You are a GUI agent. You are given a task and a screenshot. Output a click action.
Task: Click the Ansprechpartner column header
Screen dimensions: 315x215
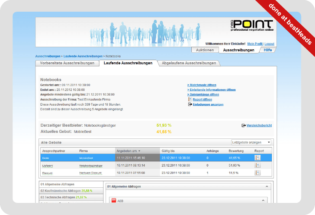tap(54, 151)
